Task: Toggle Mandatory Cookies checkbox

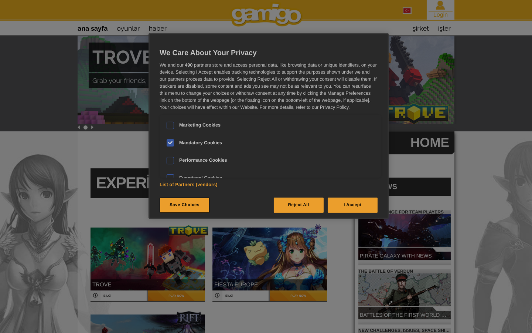Action: 170,143
